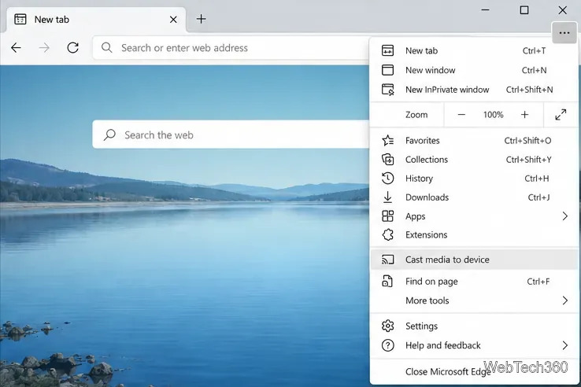Expand the Apps submenu arrow
The image size is (581, 387).
(x=564, y=216)
